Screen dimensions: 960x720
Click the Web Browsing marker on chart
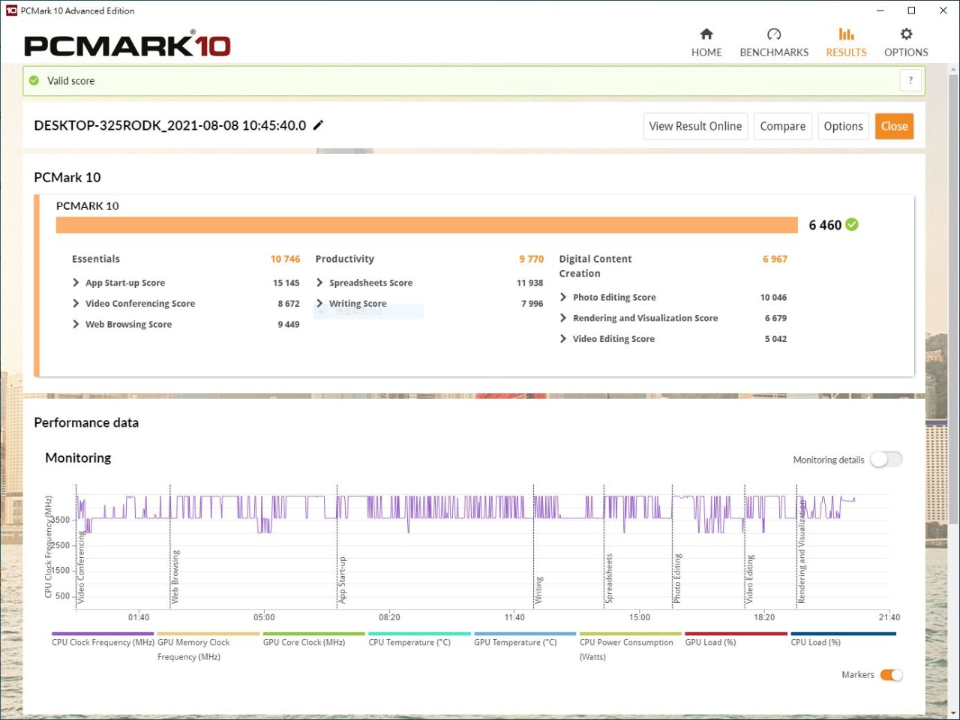click(x=175, y=577)
